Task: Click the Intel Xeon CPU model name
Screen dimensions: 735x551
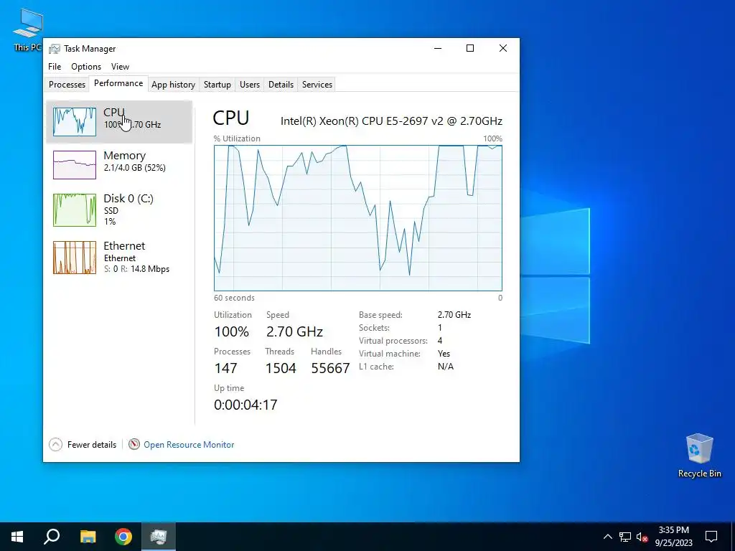Action: [x=391, y=121]
